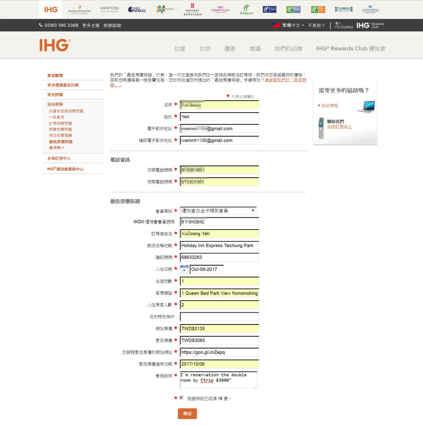This screenshot has width=423, height=426.
Task: Click the 姓氏 field containing Yeh
Action: [x=220, y=117]
